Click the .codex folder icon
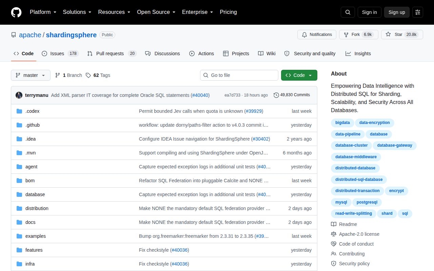Image resolution: width=434 pixels, height=271 pixels. pos(19,111)
